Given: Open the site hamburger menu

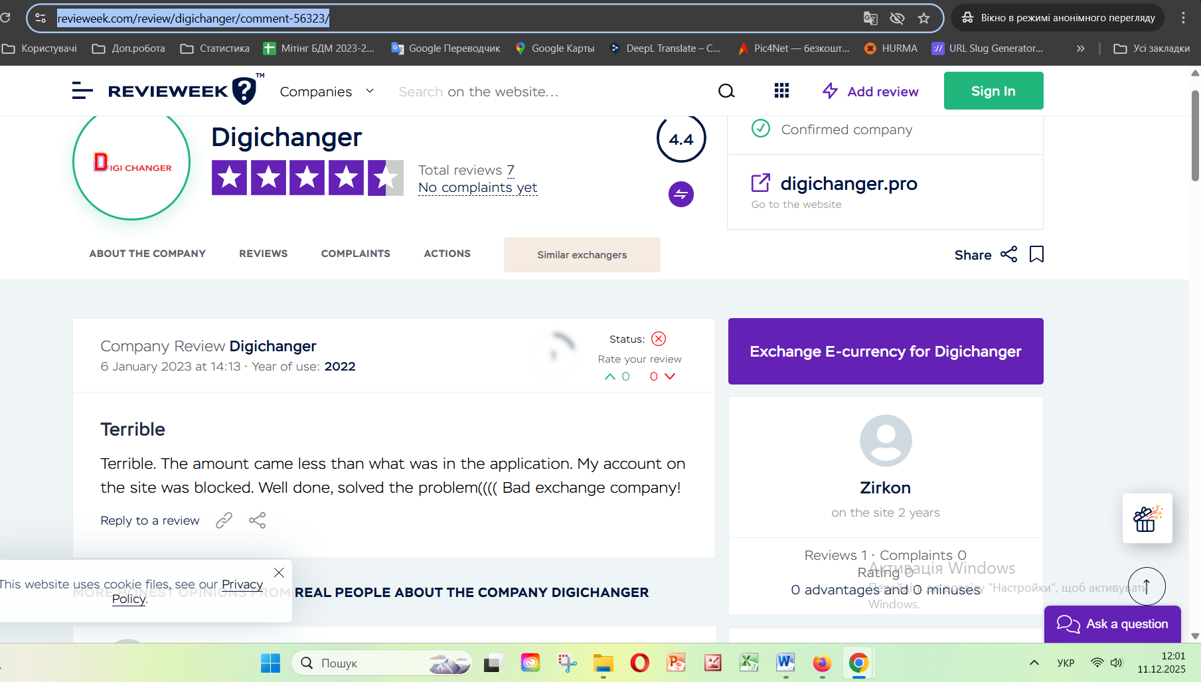Looking at the screenshot, I should click(82, 90).
